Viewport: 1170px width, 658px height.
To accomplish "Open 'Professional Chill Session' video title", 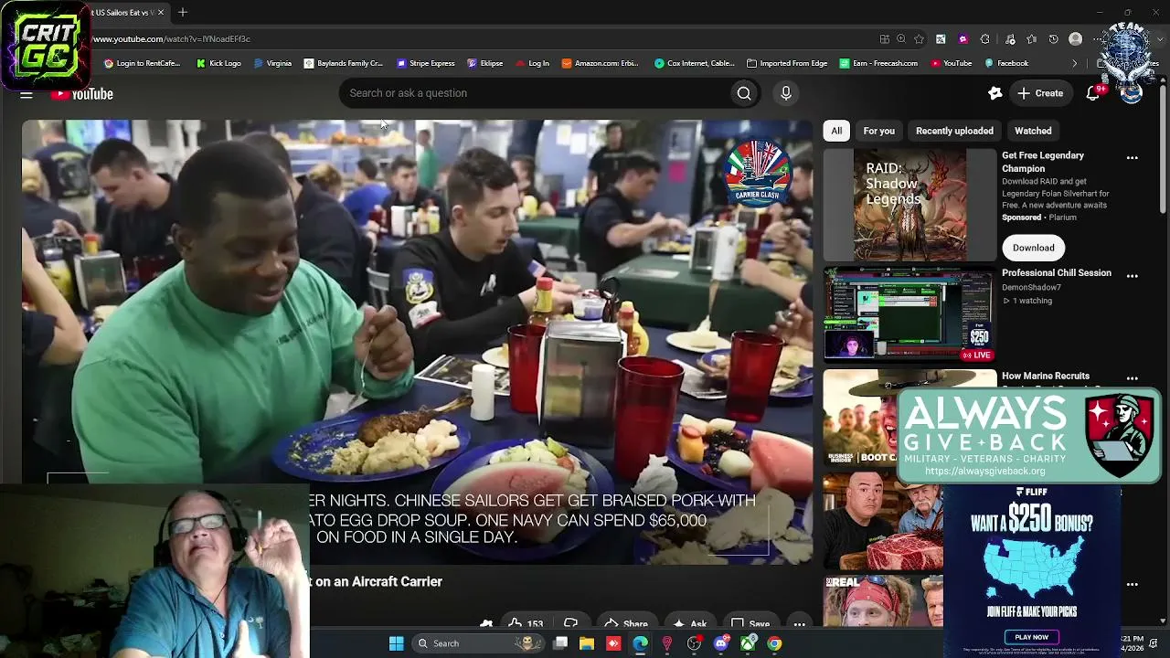I will (1057, 273).
